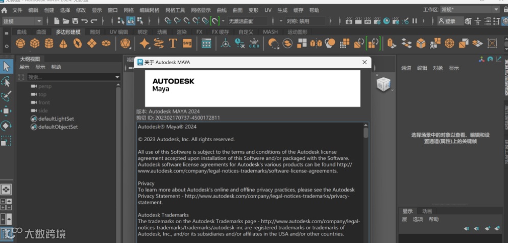The height and width of the screenshot is (243, 508).
Task: Toggle snap to points magnet
Action: click(x=187, y=21)
